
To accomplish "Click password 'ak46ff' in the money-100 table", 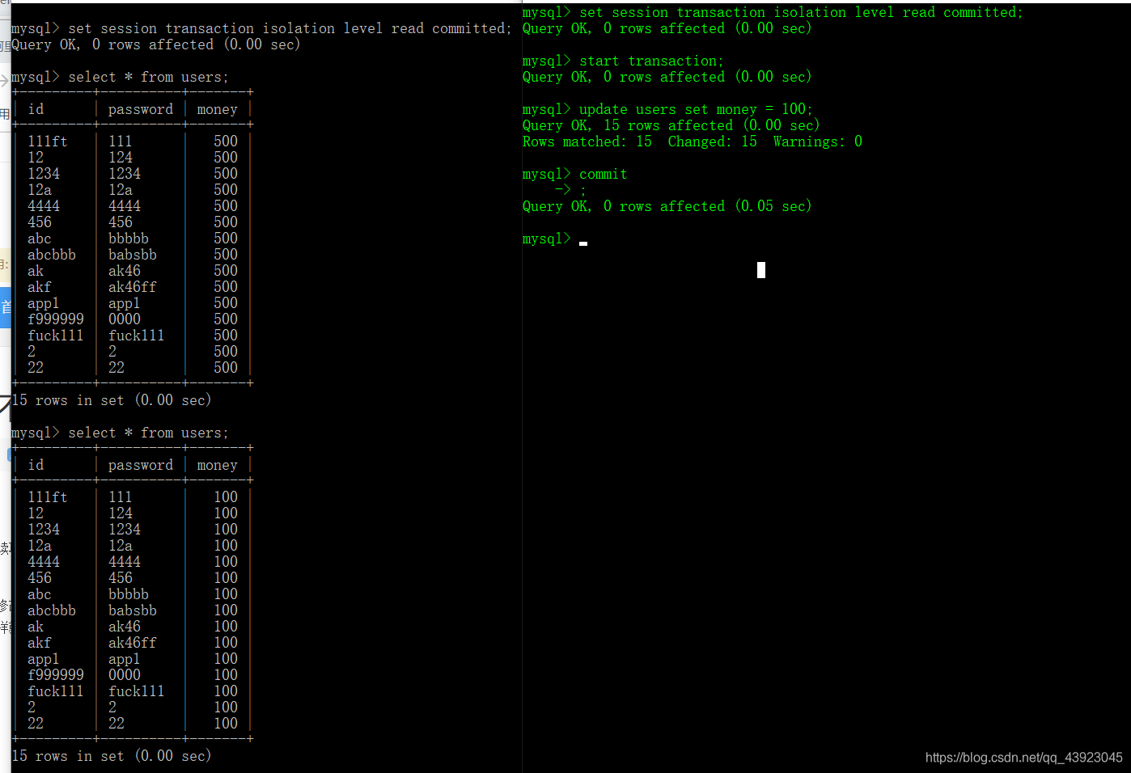I will pyautogui.click(x=133, y=643).
